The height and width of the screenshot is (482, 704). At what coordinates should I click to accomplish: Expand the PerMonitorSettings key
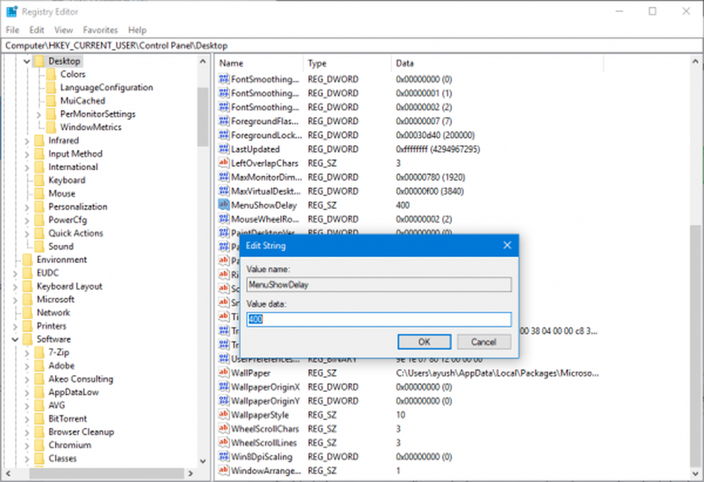(39, 115)
